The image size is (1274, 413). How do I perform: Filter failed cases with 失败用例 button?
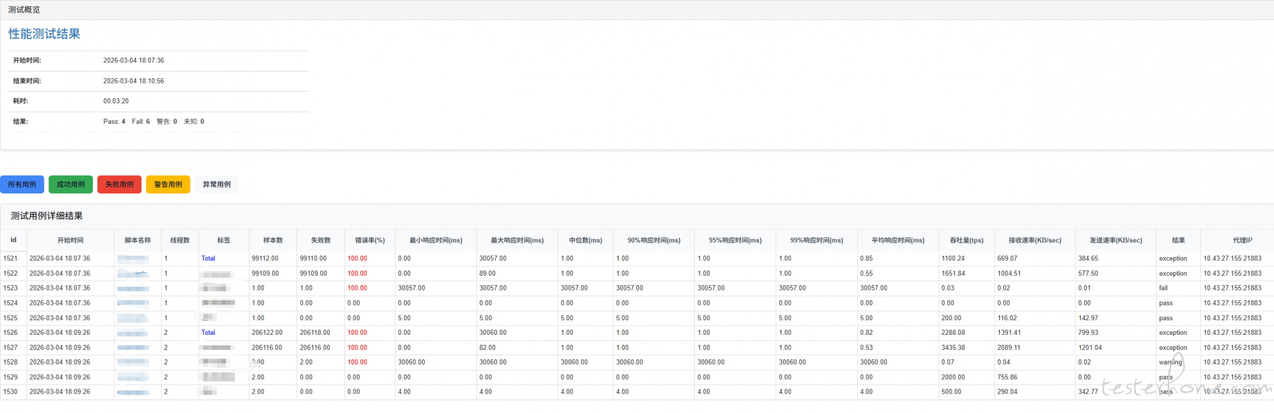[x=119, y=184]
